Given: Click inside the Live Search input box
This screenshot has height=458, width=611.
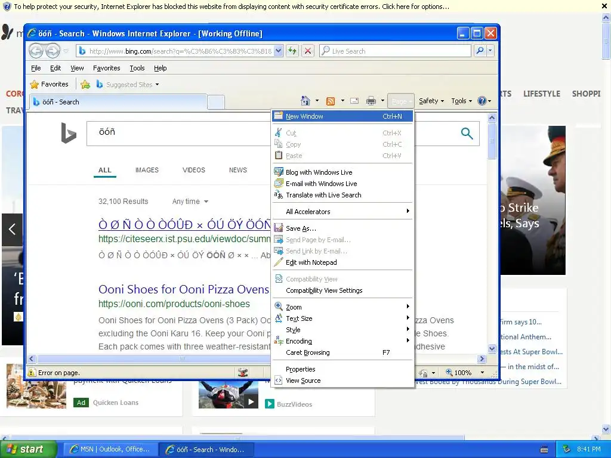Looking at the screenshot, I should click(x=395, y=51).
